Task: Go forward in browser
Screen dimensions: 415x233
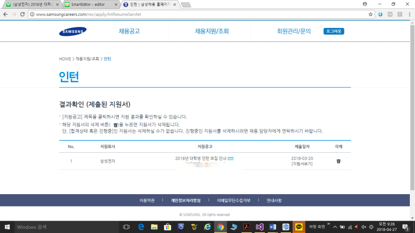Action: pyautogui.click(x=14, y=14)
